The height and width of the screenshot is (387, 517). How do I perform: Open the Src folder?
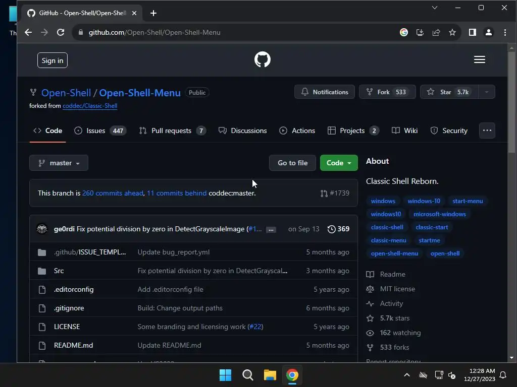59,271
